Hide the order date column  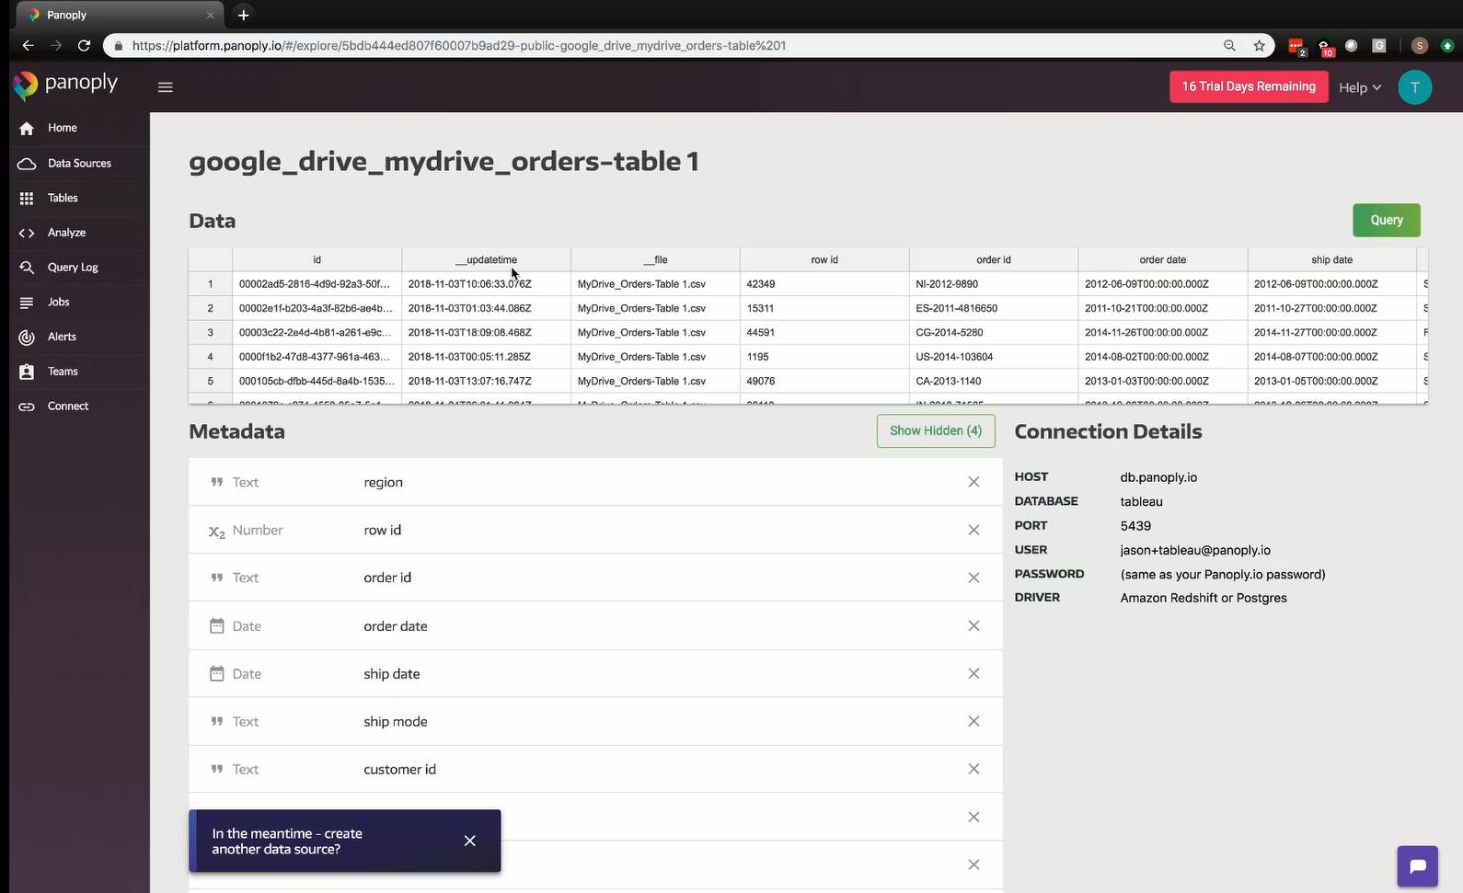(x=973, y=625)
